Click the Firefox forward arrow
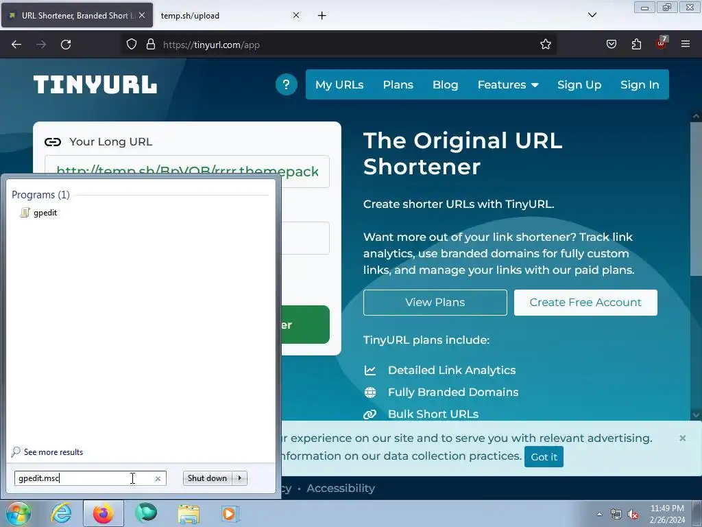This screenshot has height=527, width=702. point(41,45)
